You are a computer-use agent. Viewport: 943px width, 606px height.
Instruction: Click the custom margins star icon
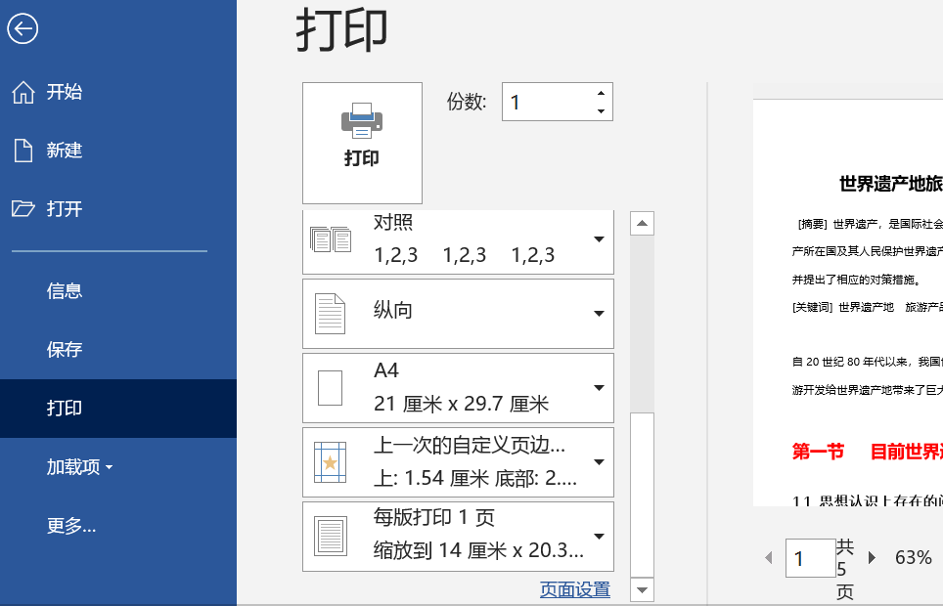[331, 462]
